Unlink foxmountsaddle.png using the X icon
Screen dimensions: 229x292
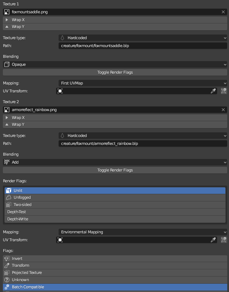click(223, 12)
